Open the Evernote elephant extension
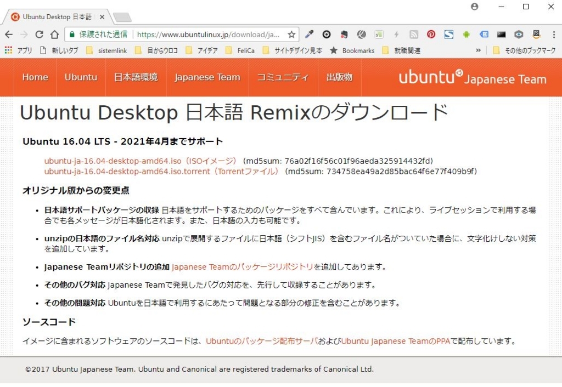The image size is (562, 387). tap(344, 35)
